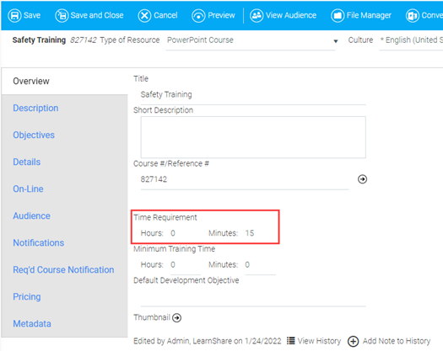The height and width of the screenshot is (351, 443).
Task: Click the Add Note to History plus icon
Action: (353, 341)
